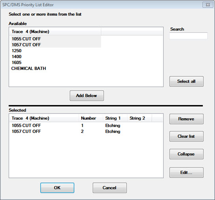Select item 1605 in Available list
Screen dimensions: 215x200
coord(56,62)
